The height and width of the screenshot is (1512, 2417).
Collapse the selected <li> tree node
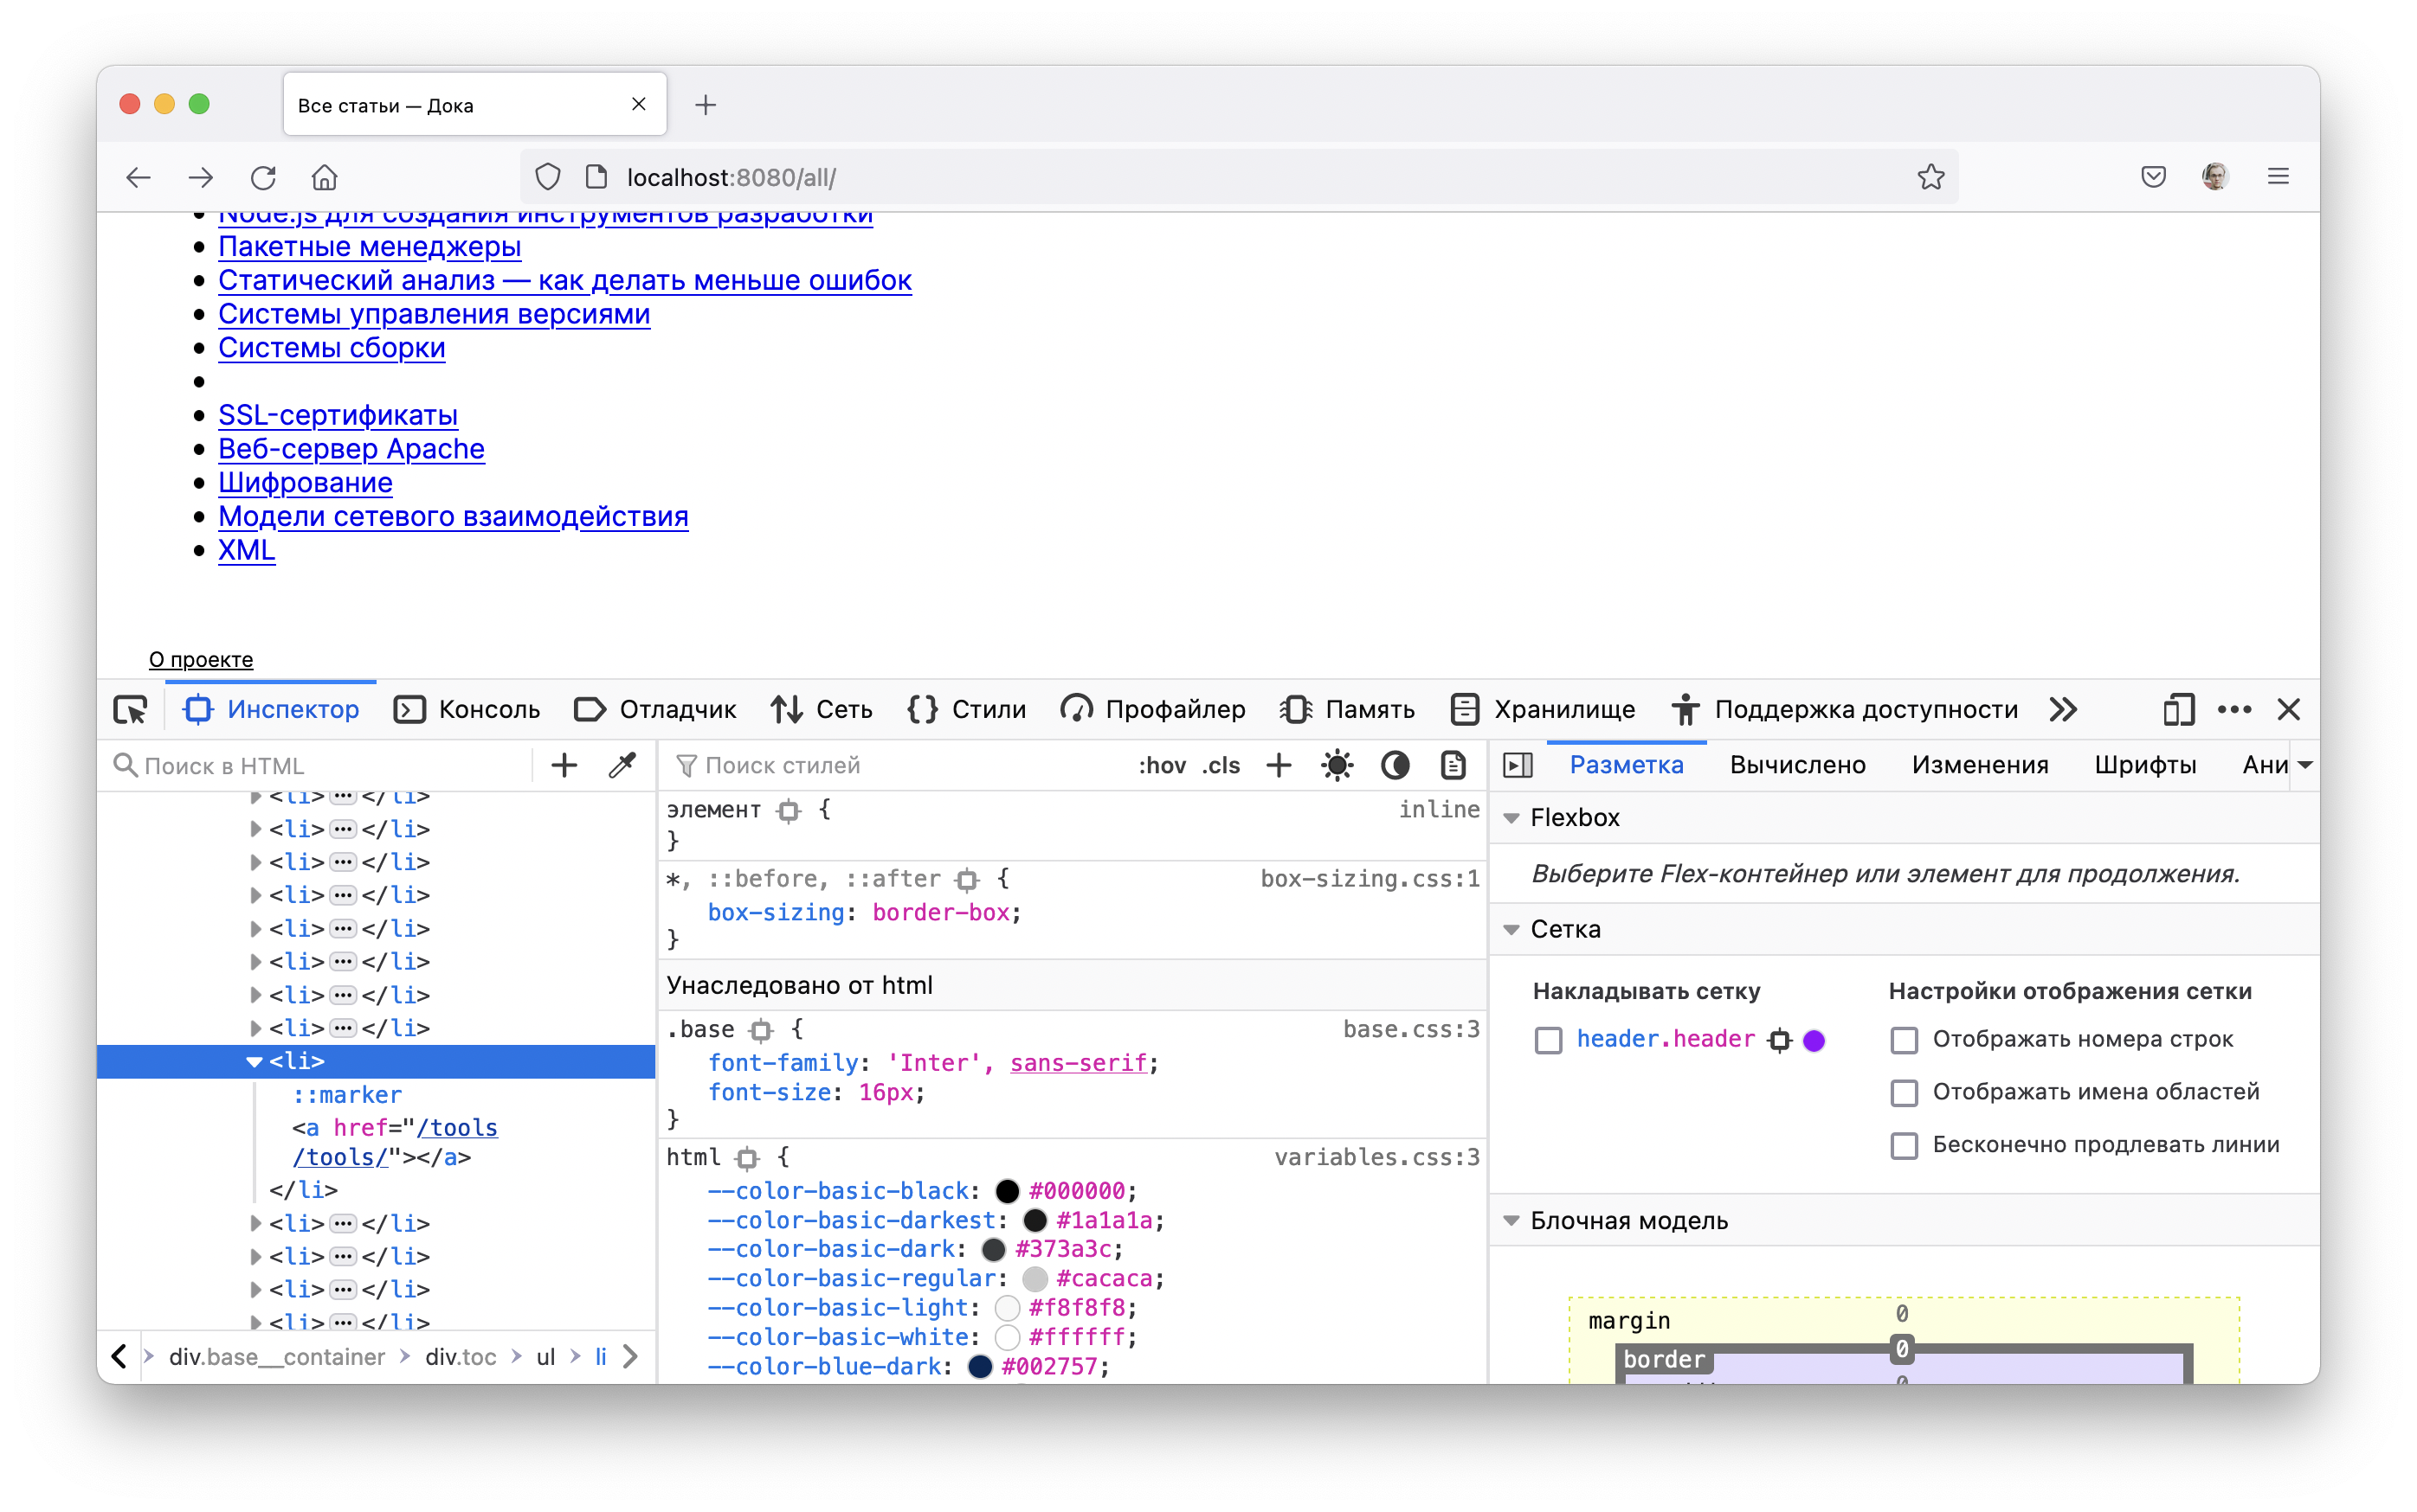point(256,1062)
